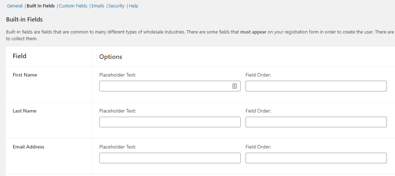The height and width of the screenshot is (176, 395).
Task: Go to the Emails tab
Action: point(98,6)
